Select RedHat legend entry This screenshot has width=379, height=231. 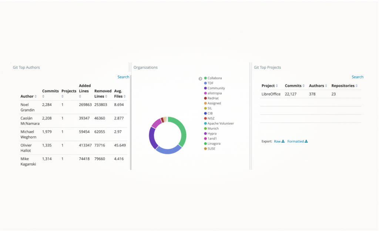tap(211, 98)
